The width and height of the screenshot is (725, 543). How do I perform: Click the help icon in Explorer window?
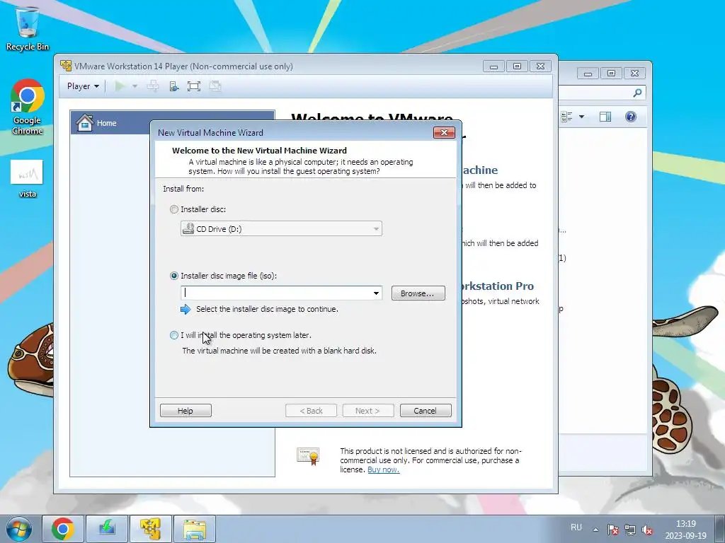pyautogui.click(x=631, y=117)
